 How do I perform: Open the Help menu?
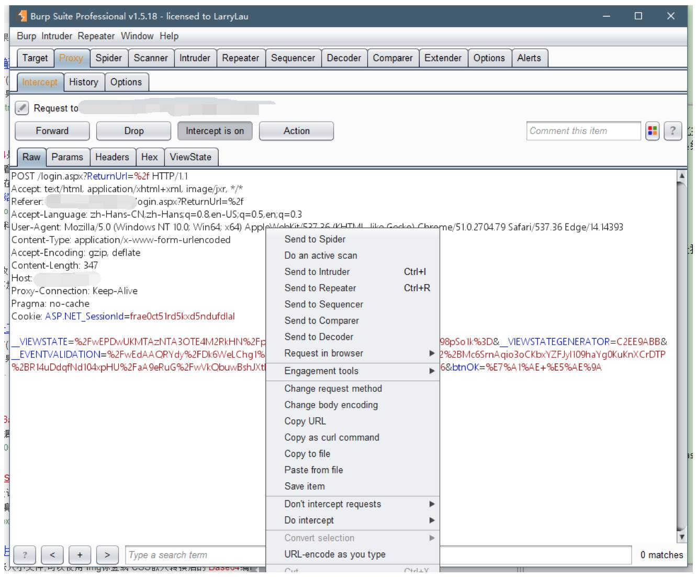[x=169, y=36]
